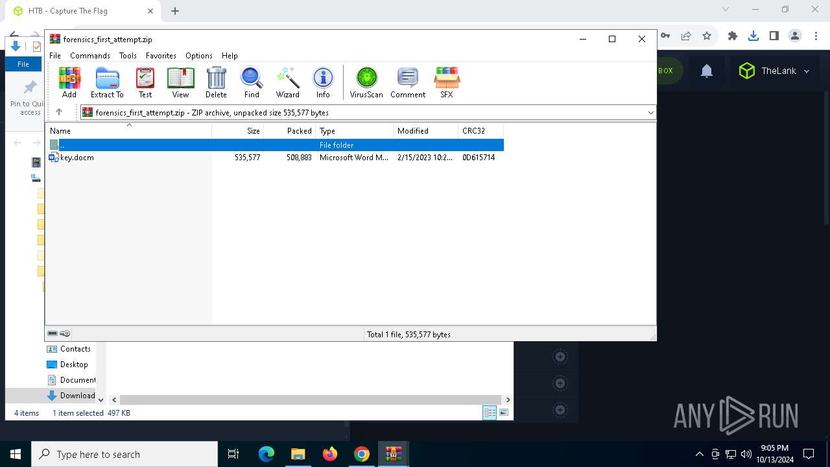Open the archive Info icon
This screenshot has height=467, width=830.
tap(323, 83)
